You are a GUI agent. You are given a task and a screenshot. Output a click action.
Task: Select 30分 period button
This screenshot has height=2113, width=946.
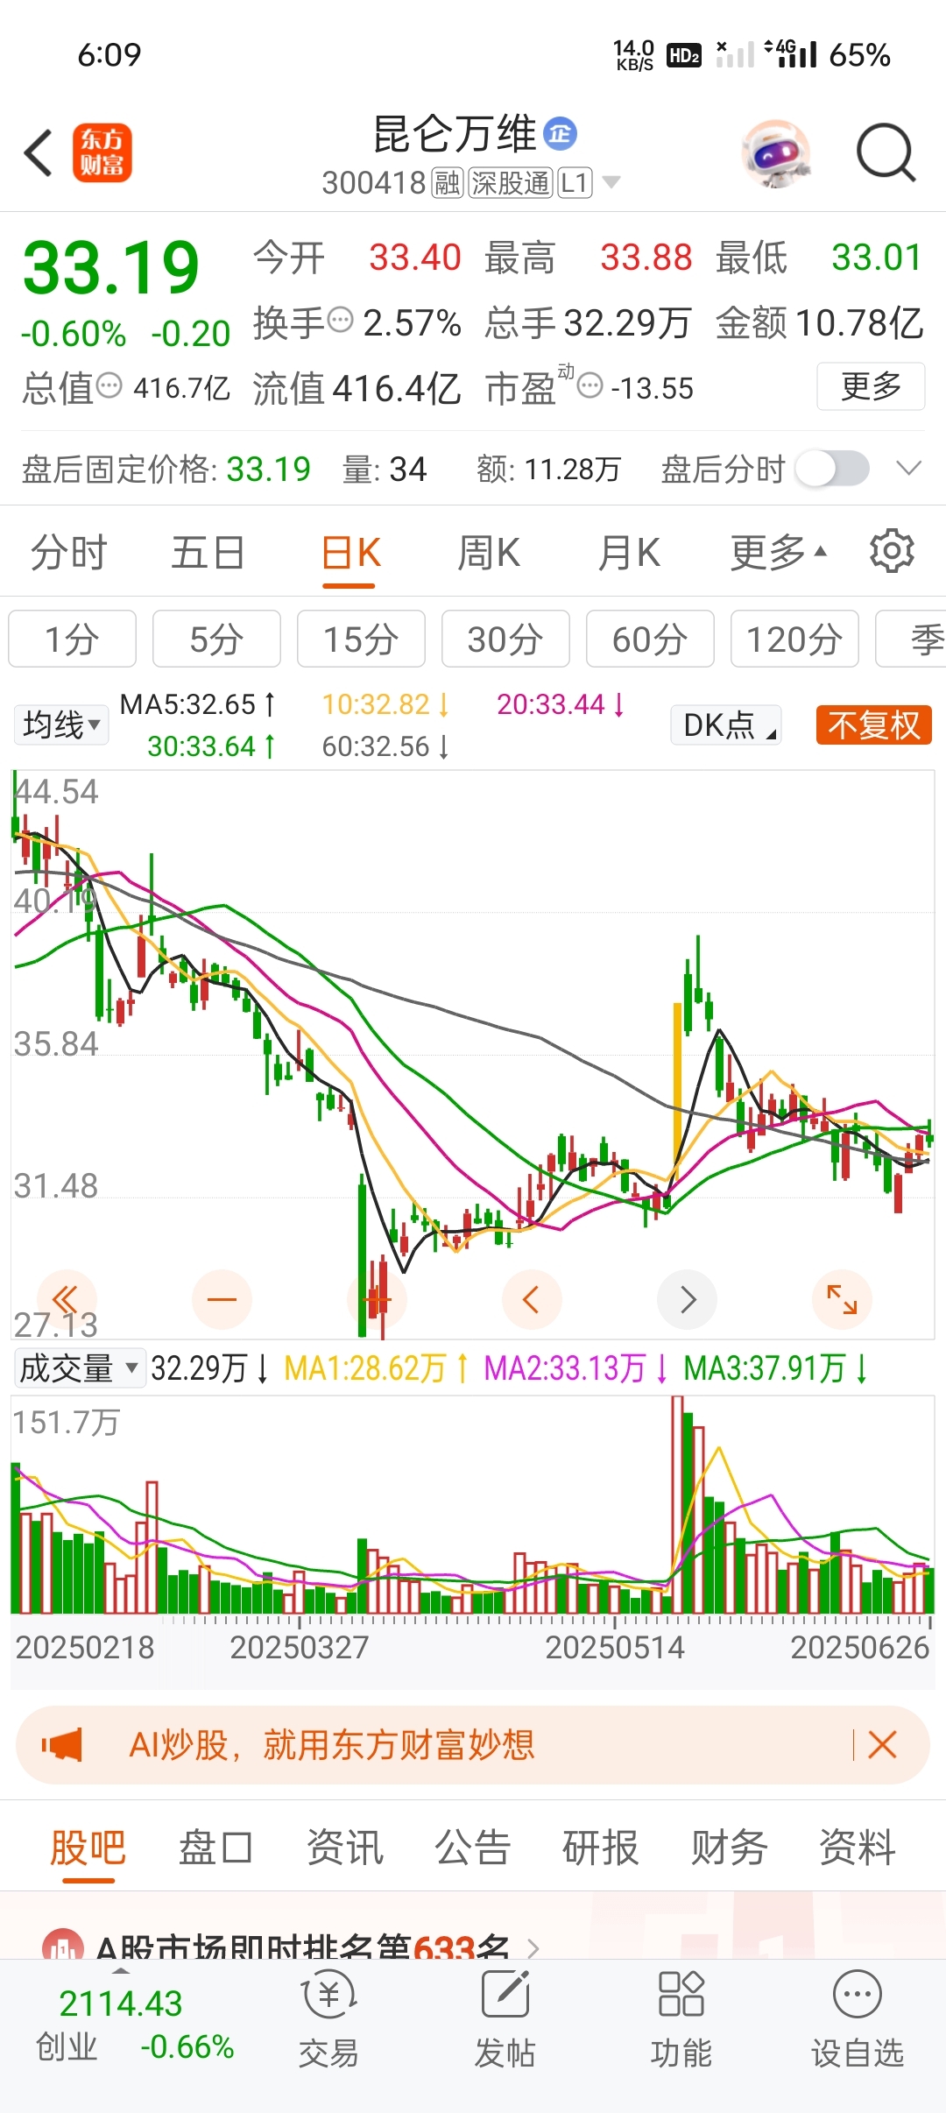coord(505,639)
